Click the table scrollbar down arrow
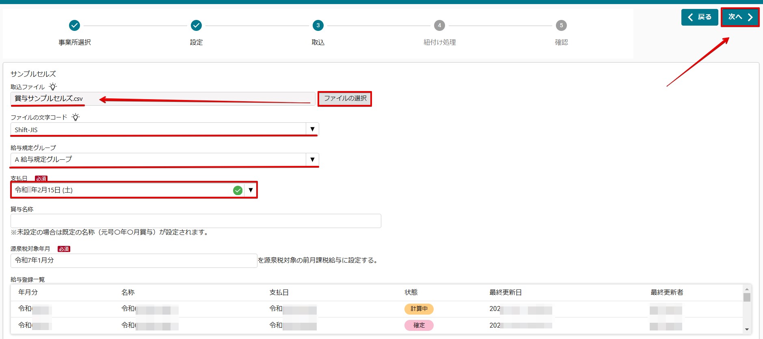 747,330
